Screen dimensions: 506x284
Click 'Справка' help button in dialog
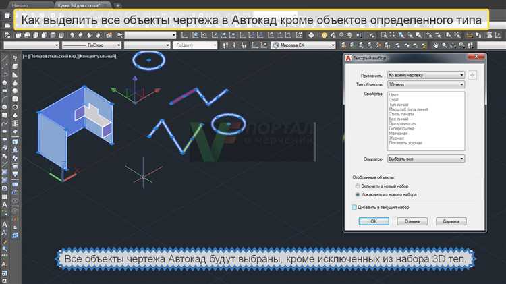coord(451,221)
